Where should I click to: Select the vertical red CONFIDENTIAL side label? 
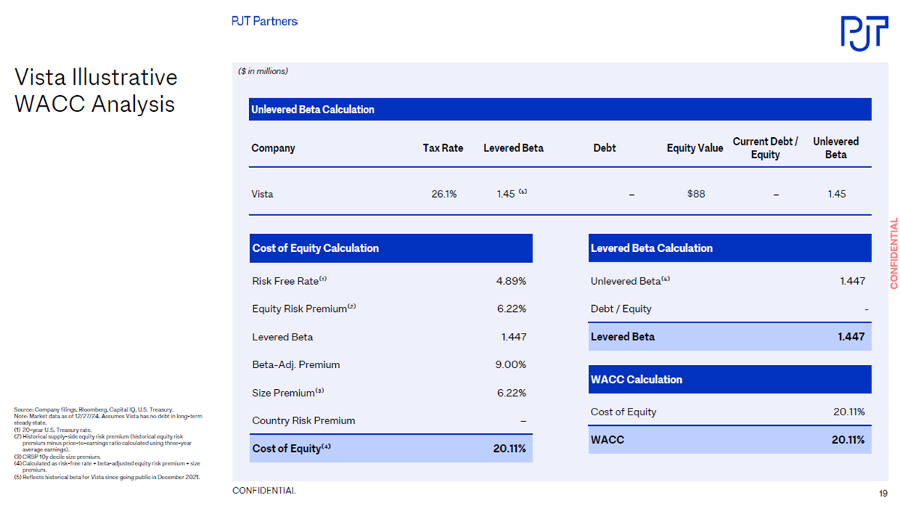[x=893, y=253]
